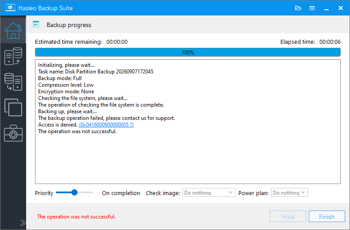
Task: Close the Hasleo Backup Suite window
Action: [341, 8]
